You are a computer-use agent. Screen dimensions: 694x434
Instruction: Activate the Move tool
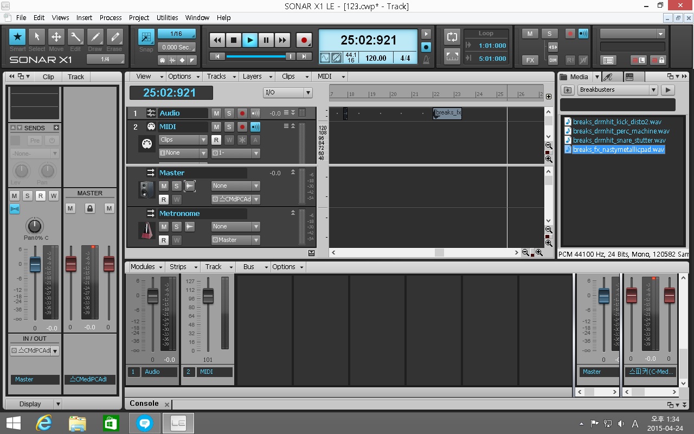tap(56, 37)
